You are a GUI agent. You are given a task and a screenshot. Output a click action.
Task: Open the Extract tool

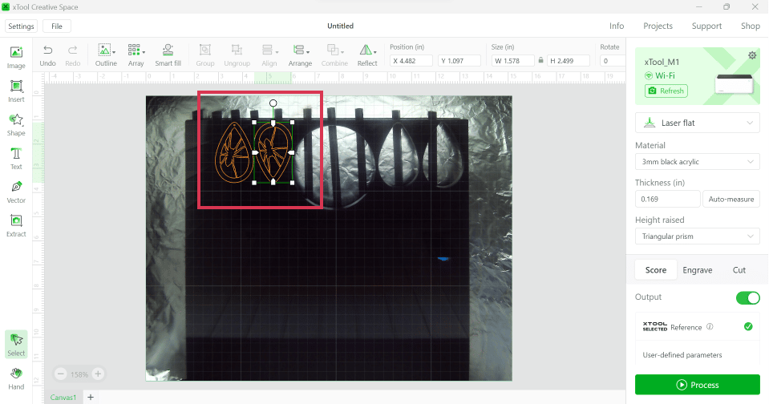(x=16, y=226)
